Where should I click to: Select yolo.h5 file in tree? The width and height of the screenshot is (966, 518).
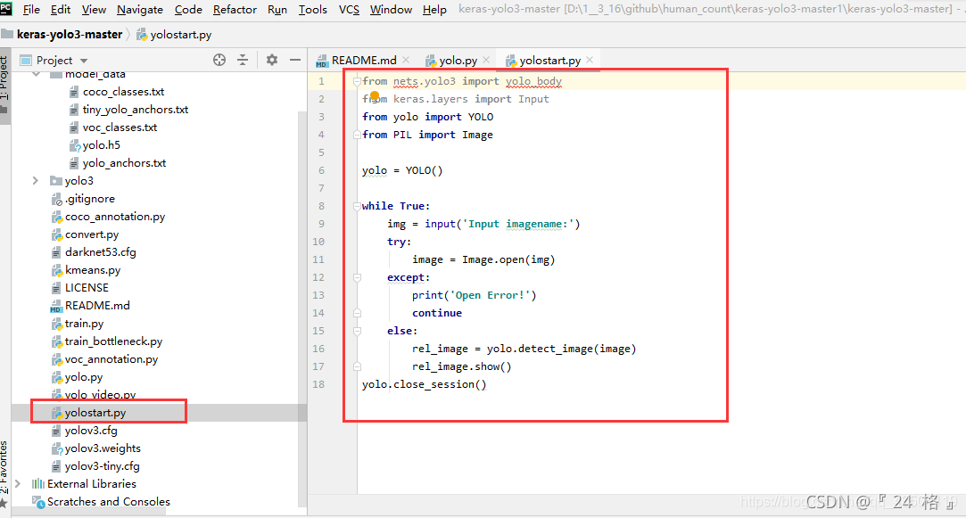(x=101, y=145)
